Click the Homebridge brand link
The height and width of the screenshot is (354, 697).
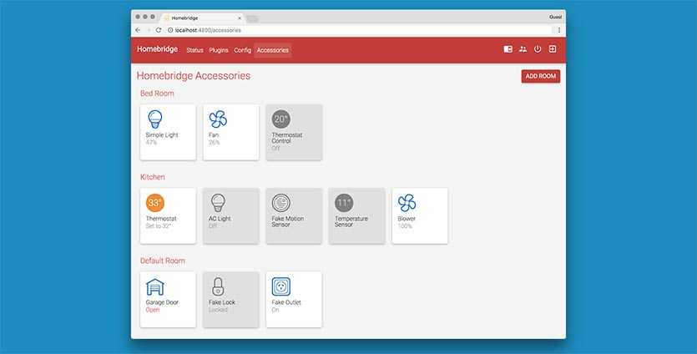tap(158, 50)
